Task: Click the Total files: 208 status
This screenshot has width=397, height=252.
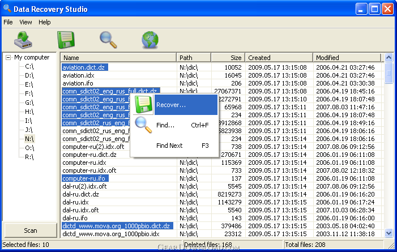Action: click(305, 245)
